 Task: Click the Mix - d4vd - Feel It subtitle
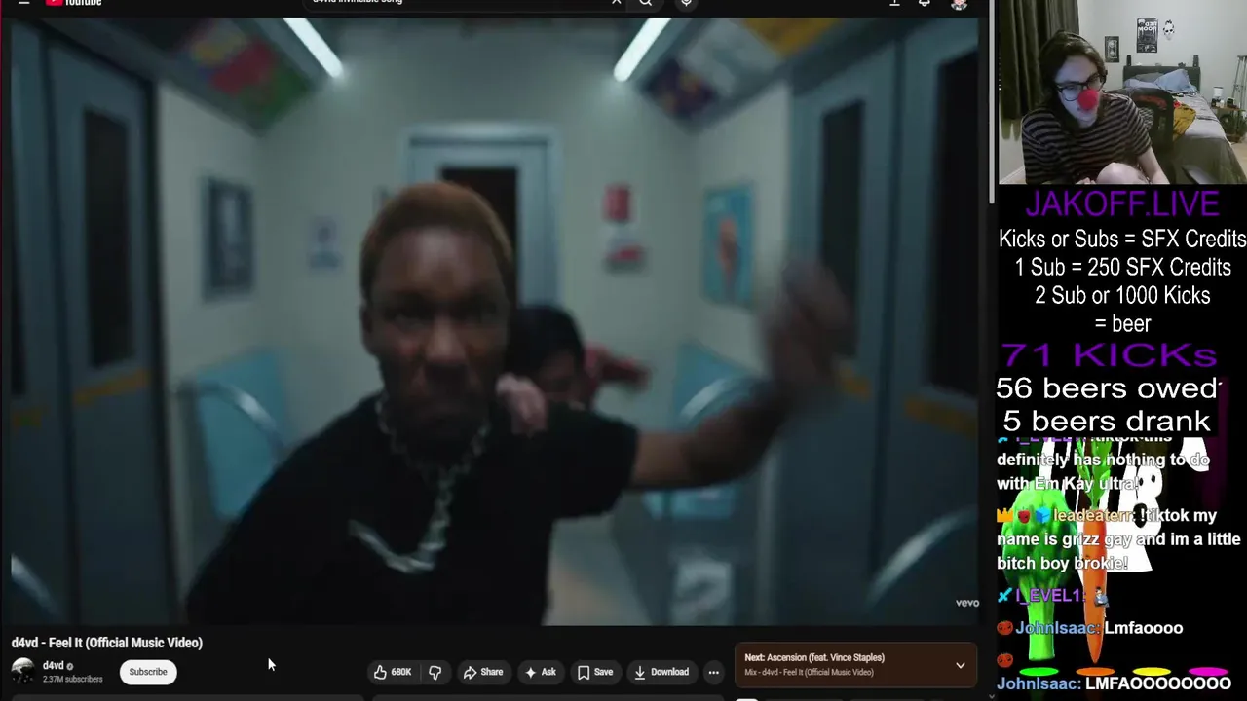click(x=809, y=673)
